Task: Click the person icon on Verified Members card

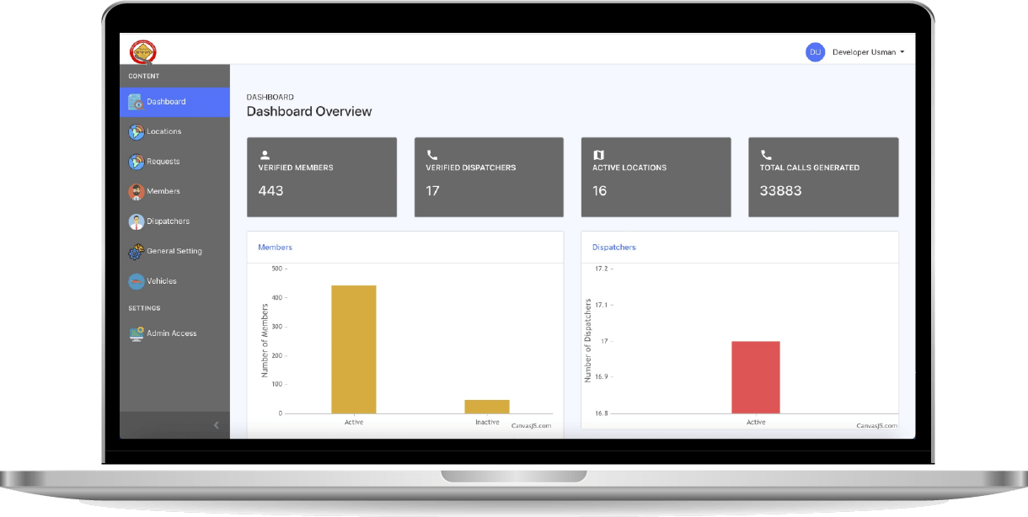Action: pos(265,155)
